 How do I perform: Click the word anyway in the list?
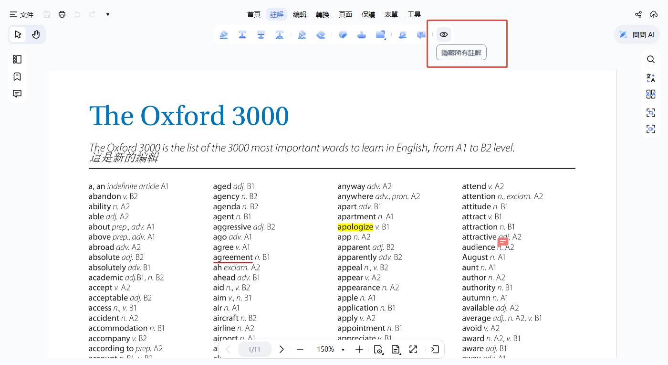(x=351, y=186)
